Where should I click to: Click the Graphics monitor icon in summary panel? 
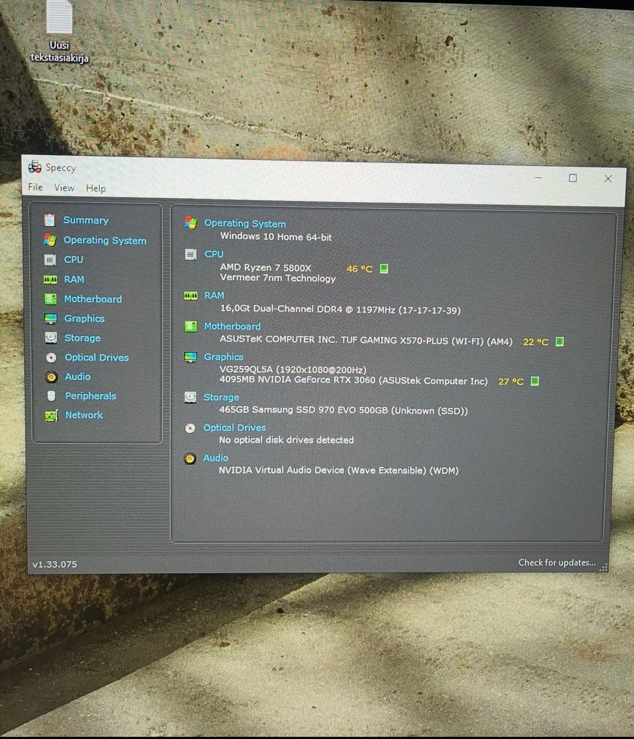[x=190, y=357]
